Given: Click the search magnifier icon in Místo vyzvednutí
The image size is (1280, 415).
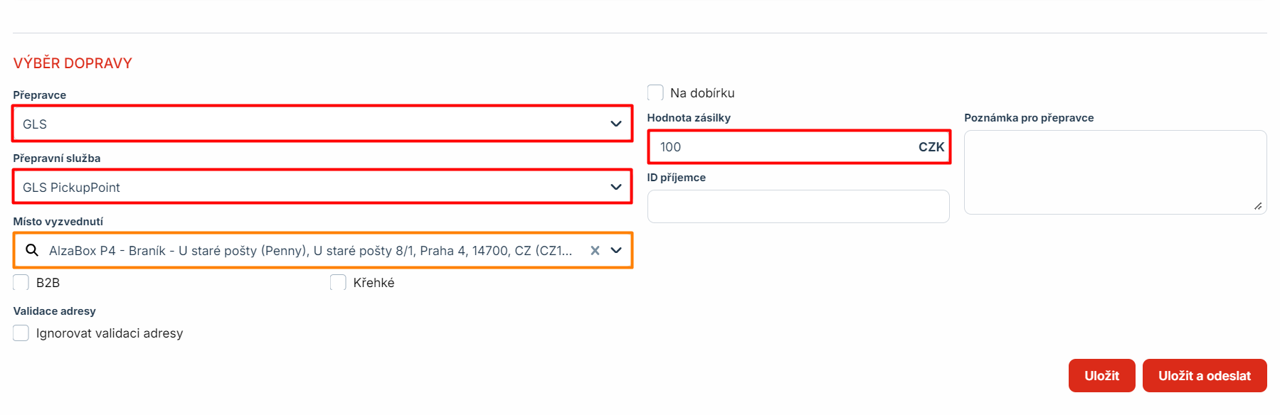Looking at the screenshot, I should coord(32,250).
